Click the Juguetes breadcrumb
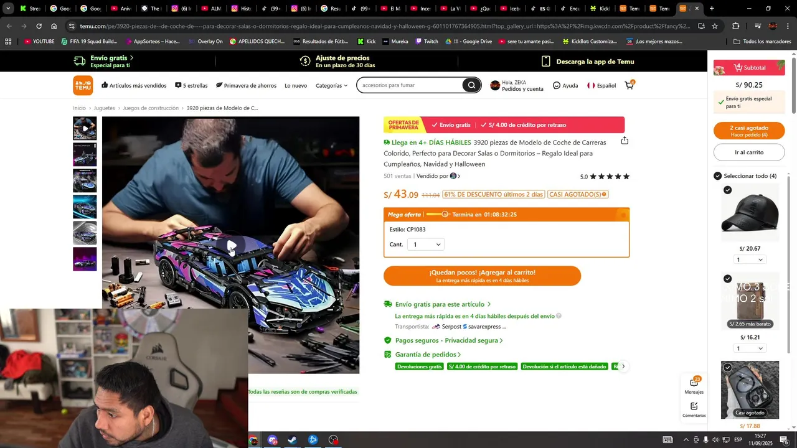 click(x=104, y=108)
